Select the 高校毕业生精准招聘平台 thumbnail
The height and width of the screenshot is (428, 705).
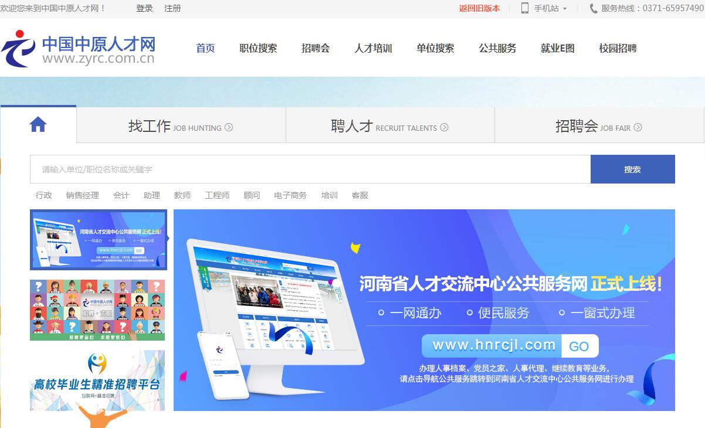[97, 381]
